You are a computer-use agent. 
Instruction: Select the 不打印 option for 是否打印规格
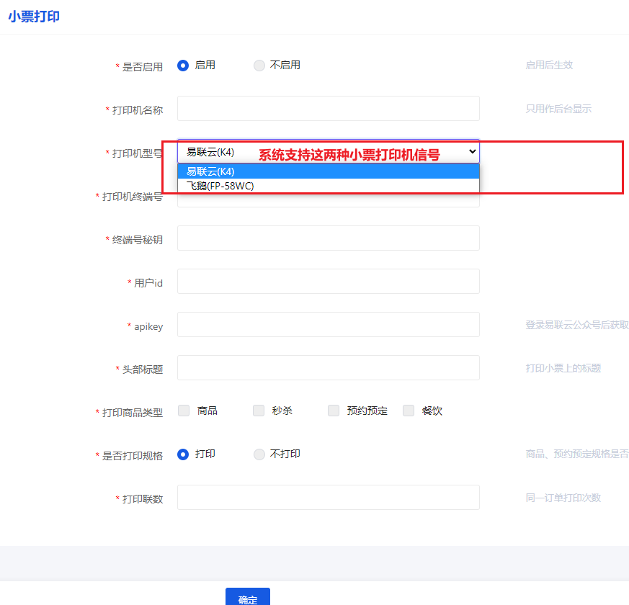259,454
